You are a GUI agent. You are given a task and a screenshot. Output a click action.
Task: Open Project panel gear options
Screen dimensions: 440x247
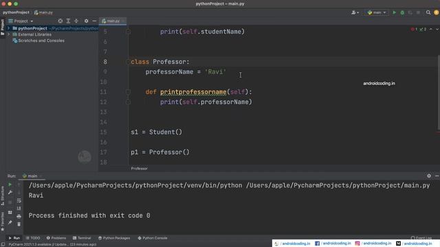(x=86, y=21)
